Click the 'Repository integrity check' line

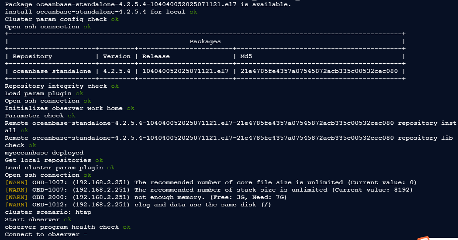56,86
